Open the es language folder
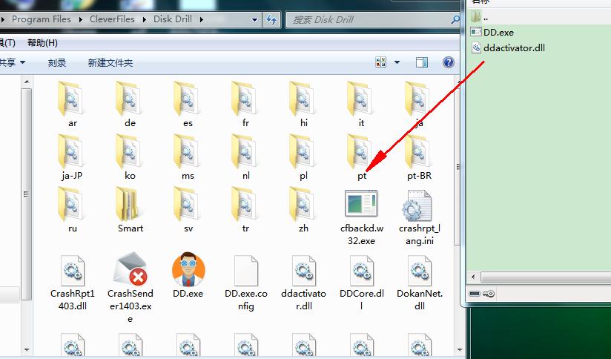The image size is (611, 359). click(x=188, y=105)
